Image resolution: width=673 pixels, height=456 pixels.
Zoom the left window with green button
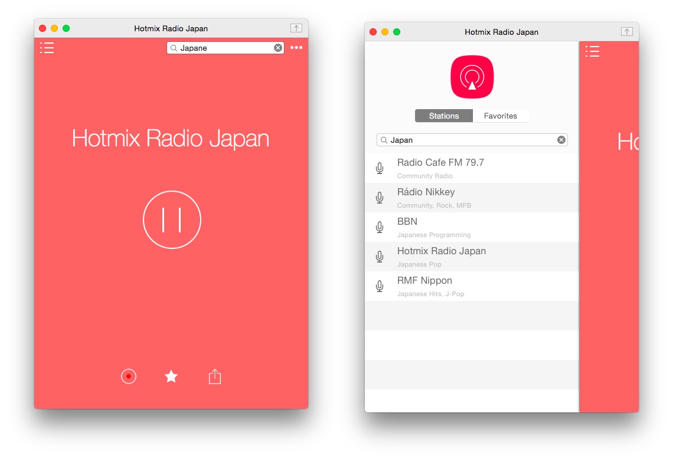click(66, 28)
